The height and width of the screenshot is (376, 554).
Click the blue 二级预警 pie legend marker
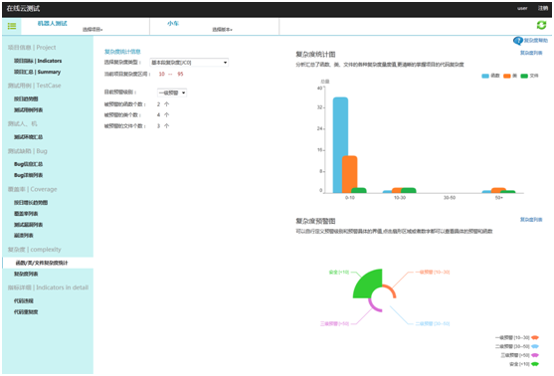(535, 346)
